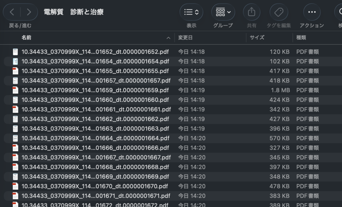342x207 pixels.
Task: Click the Share toolbar icon
Action: pyautogui.click(x=251, y=12)
